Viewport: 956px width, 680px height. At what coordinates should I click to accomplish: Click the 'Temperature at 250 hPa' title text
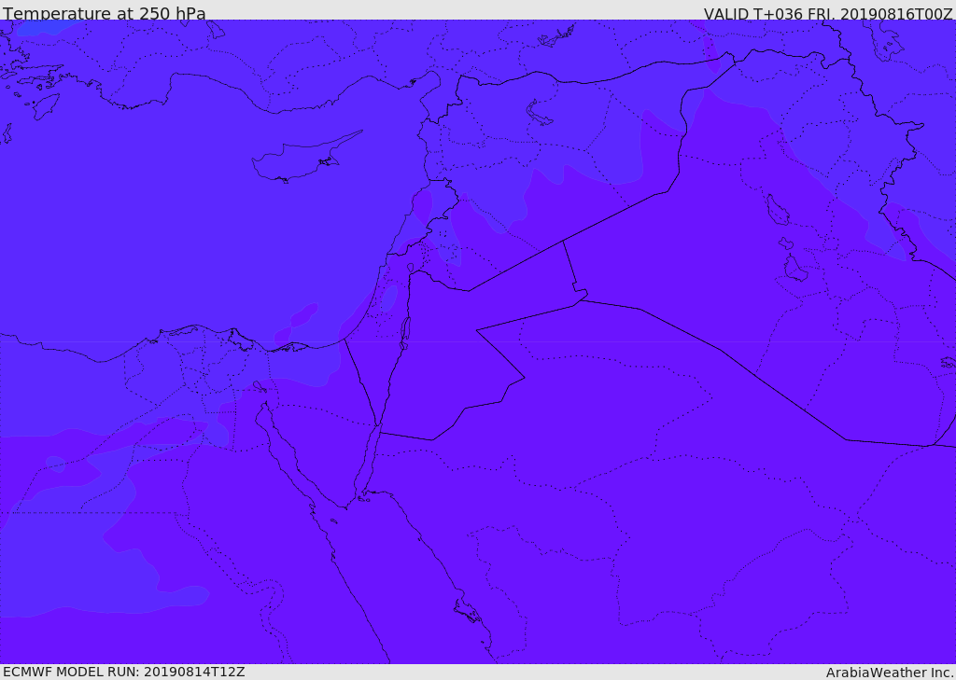click(105, 13)
